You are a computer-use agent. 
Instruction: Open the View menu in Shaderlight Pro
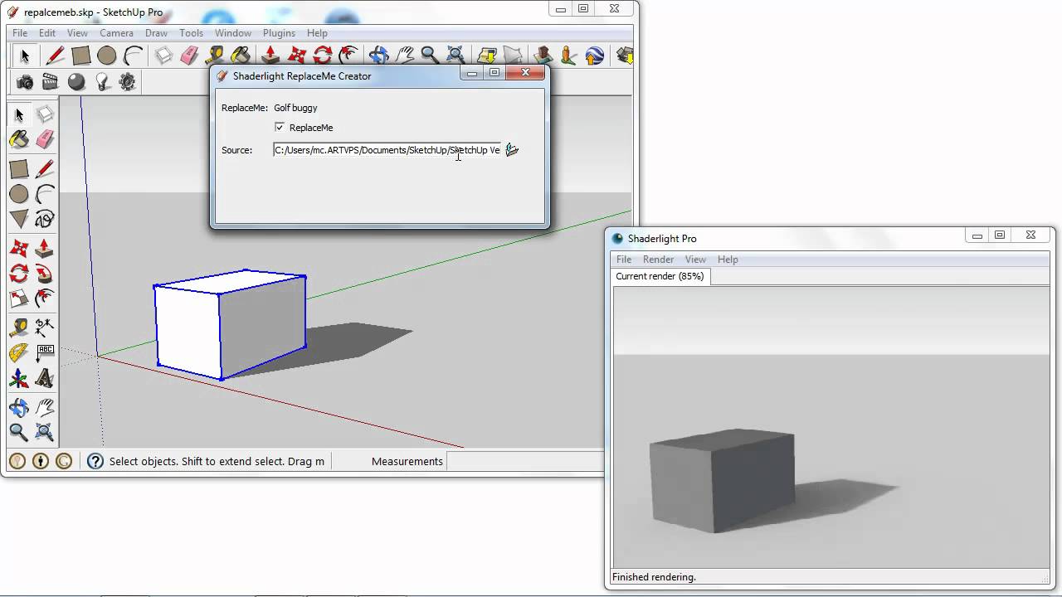click(695, 260)
